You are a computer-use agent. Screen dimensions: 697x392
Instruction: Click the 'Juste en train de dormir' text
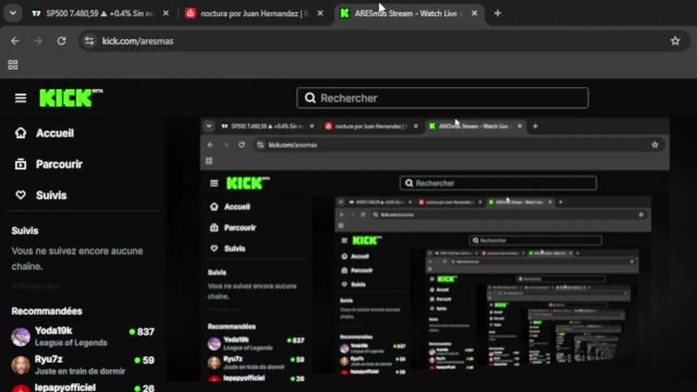(80, 371)
